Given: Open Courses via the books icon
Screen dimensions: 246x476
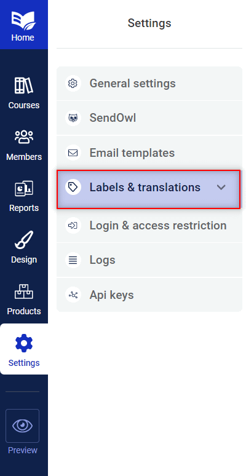Looking at the screenshot, I should point(24,85).
